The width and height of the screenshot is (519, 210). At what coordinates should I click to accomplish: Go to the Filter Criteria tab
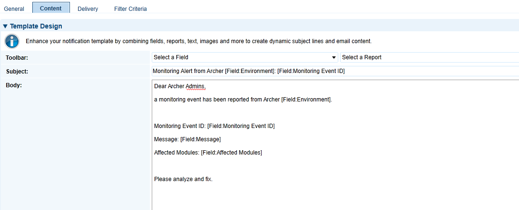(x=130, y=9)
